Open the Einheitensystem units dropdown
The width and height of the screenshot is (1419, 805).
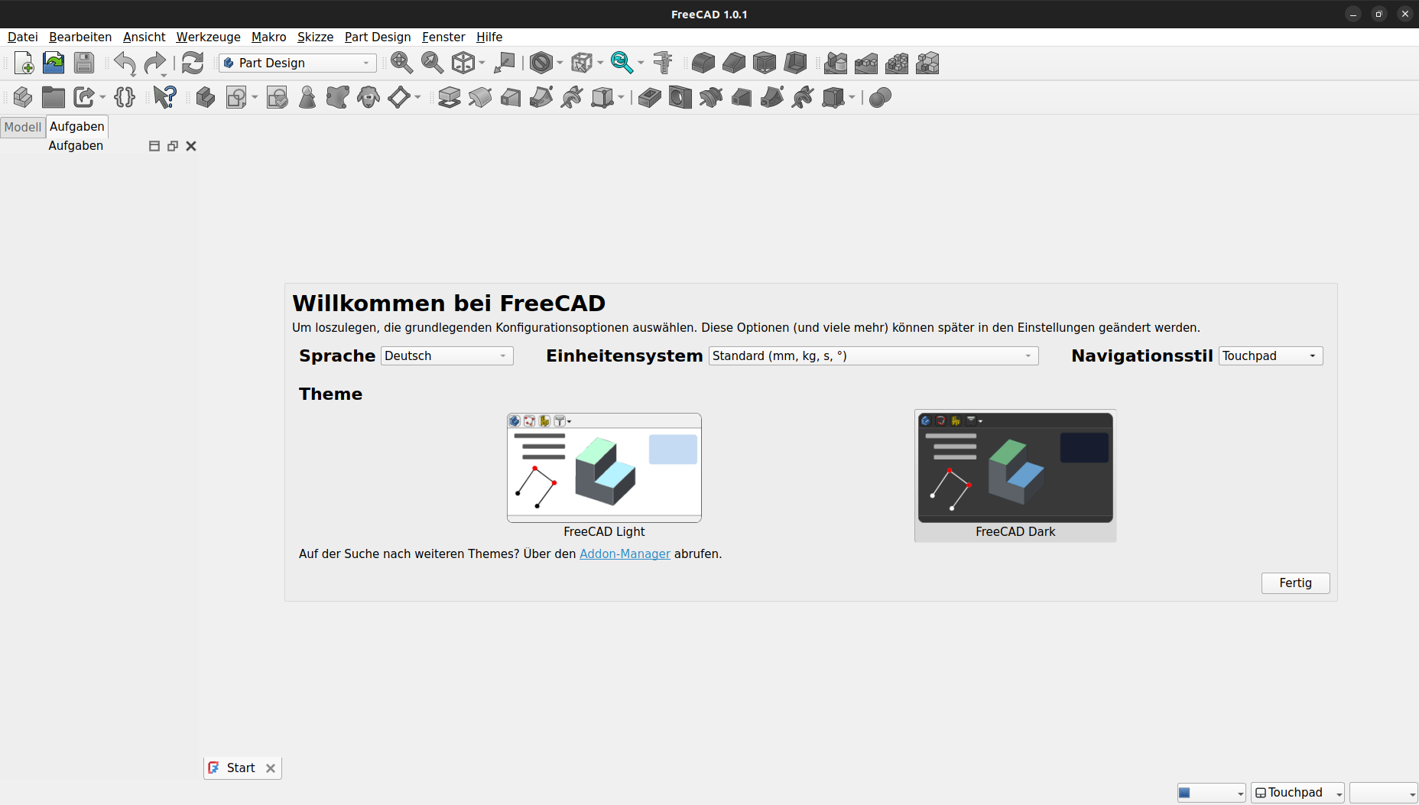click(873, 356)
